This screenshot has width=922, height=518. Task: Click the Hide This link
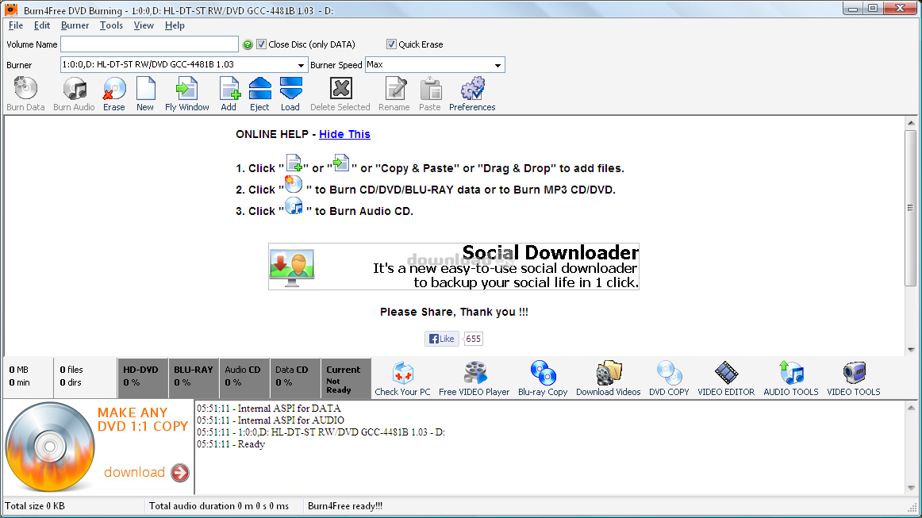[344, 134]
